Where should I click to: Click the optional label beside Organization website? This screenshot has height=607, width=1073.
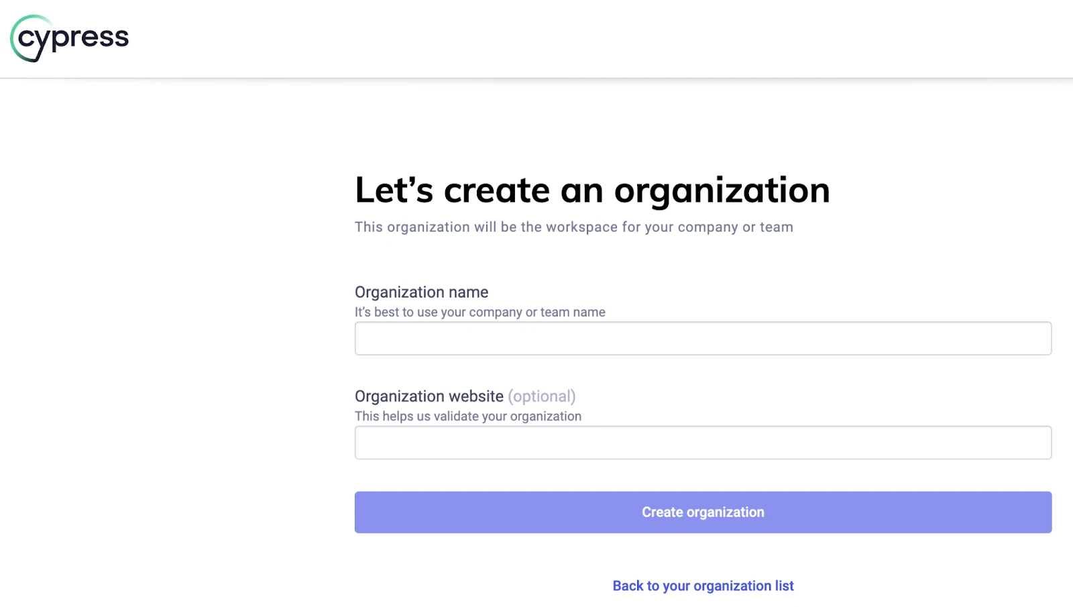pyautogui.click(x=542, y=396)
